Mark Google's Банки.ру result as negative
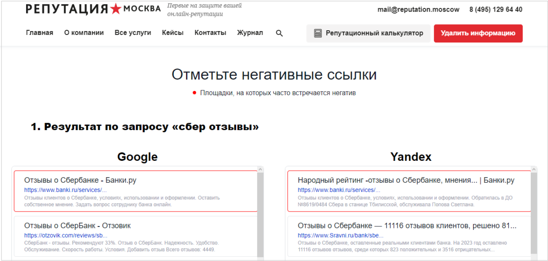 pos(135,191)
